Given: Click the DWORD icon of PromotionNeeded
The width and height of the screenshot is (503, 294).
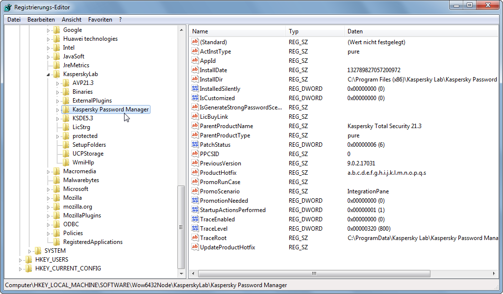Looking at the screenshot, I should click(195, 200).
